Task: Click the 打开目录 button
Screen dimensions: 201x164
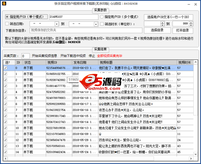Action: [182, 31]
